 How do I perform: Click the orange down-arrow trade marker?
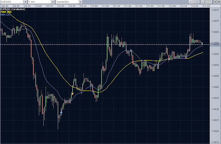tap(73, 94)
